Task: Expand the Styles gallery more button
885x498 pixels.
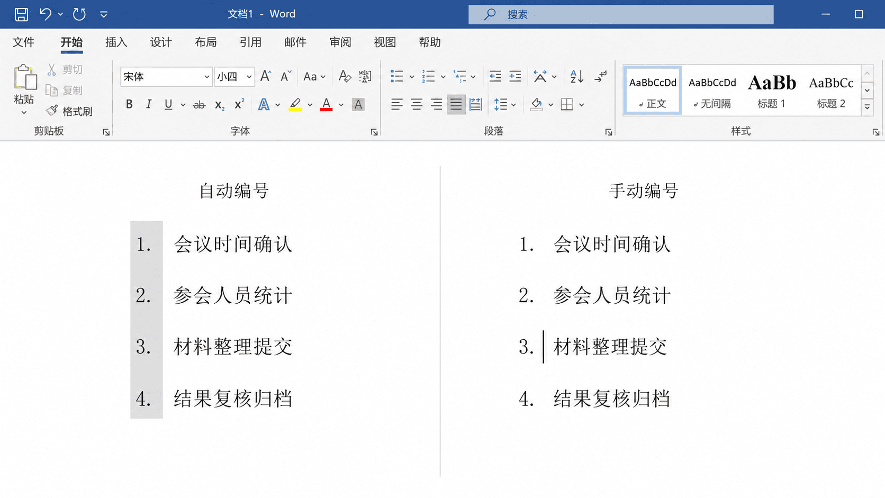Action: pyautogui.click(x=867, y=107)
